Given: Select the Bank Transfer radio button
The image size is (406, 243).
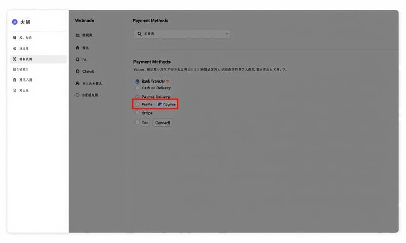Looking at the screenshot, I should [x=137, y=82].
